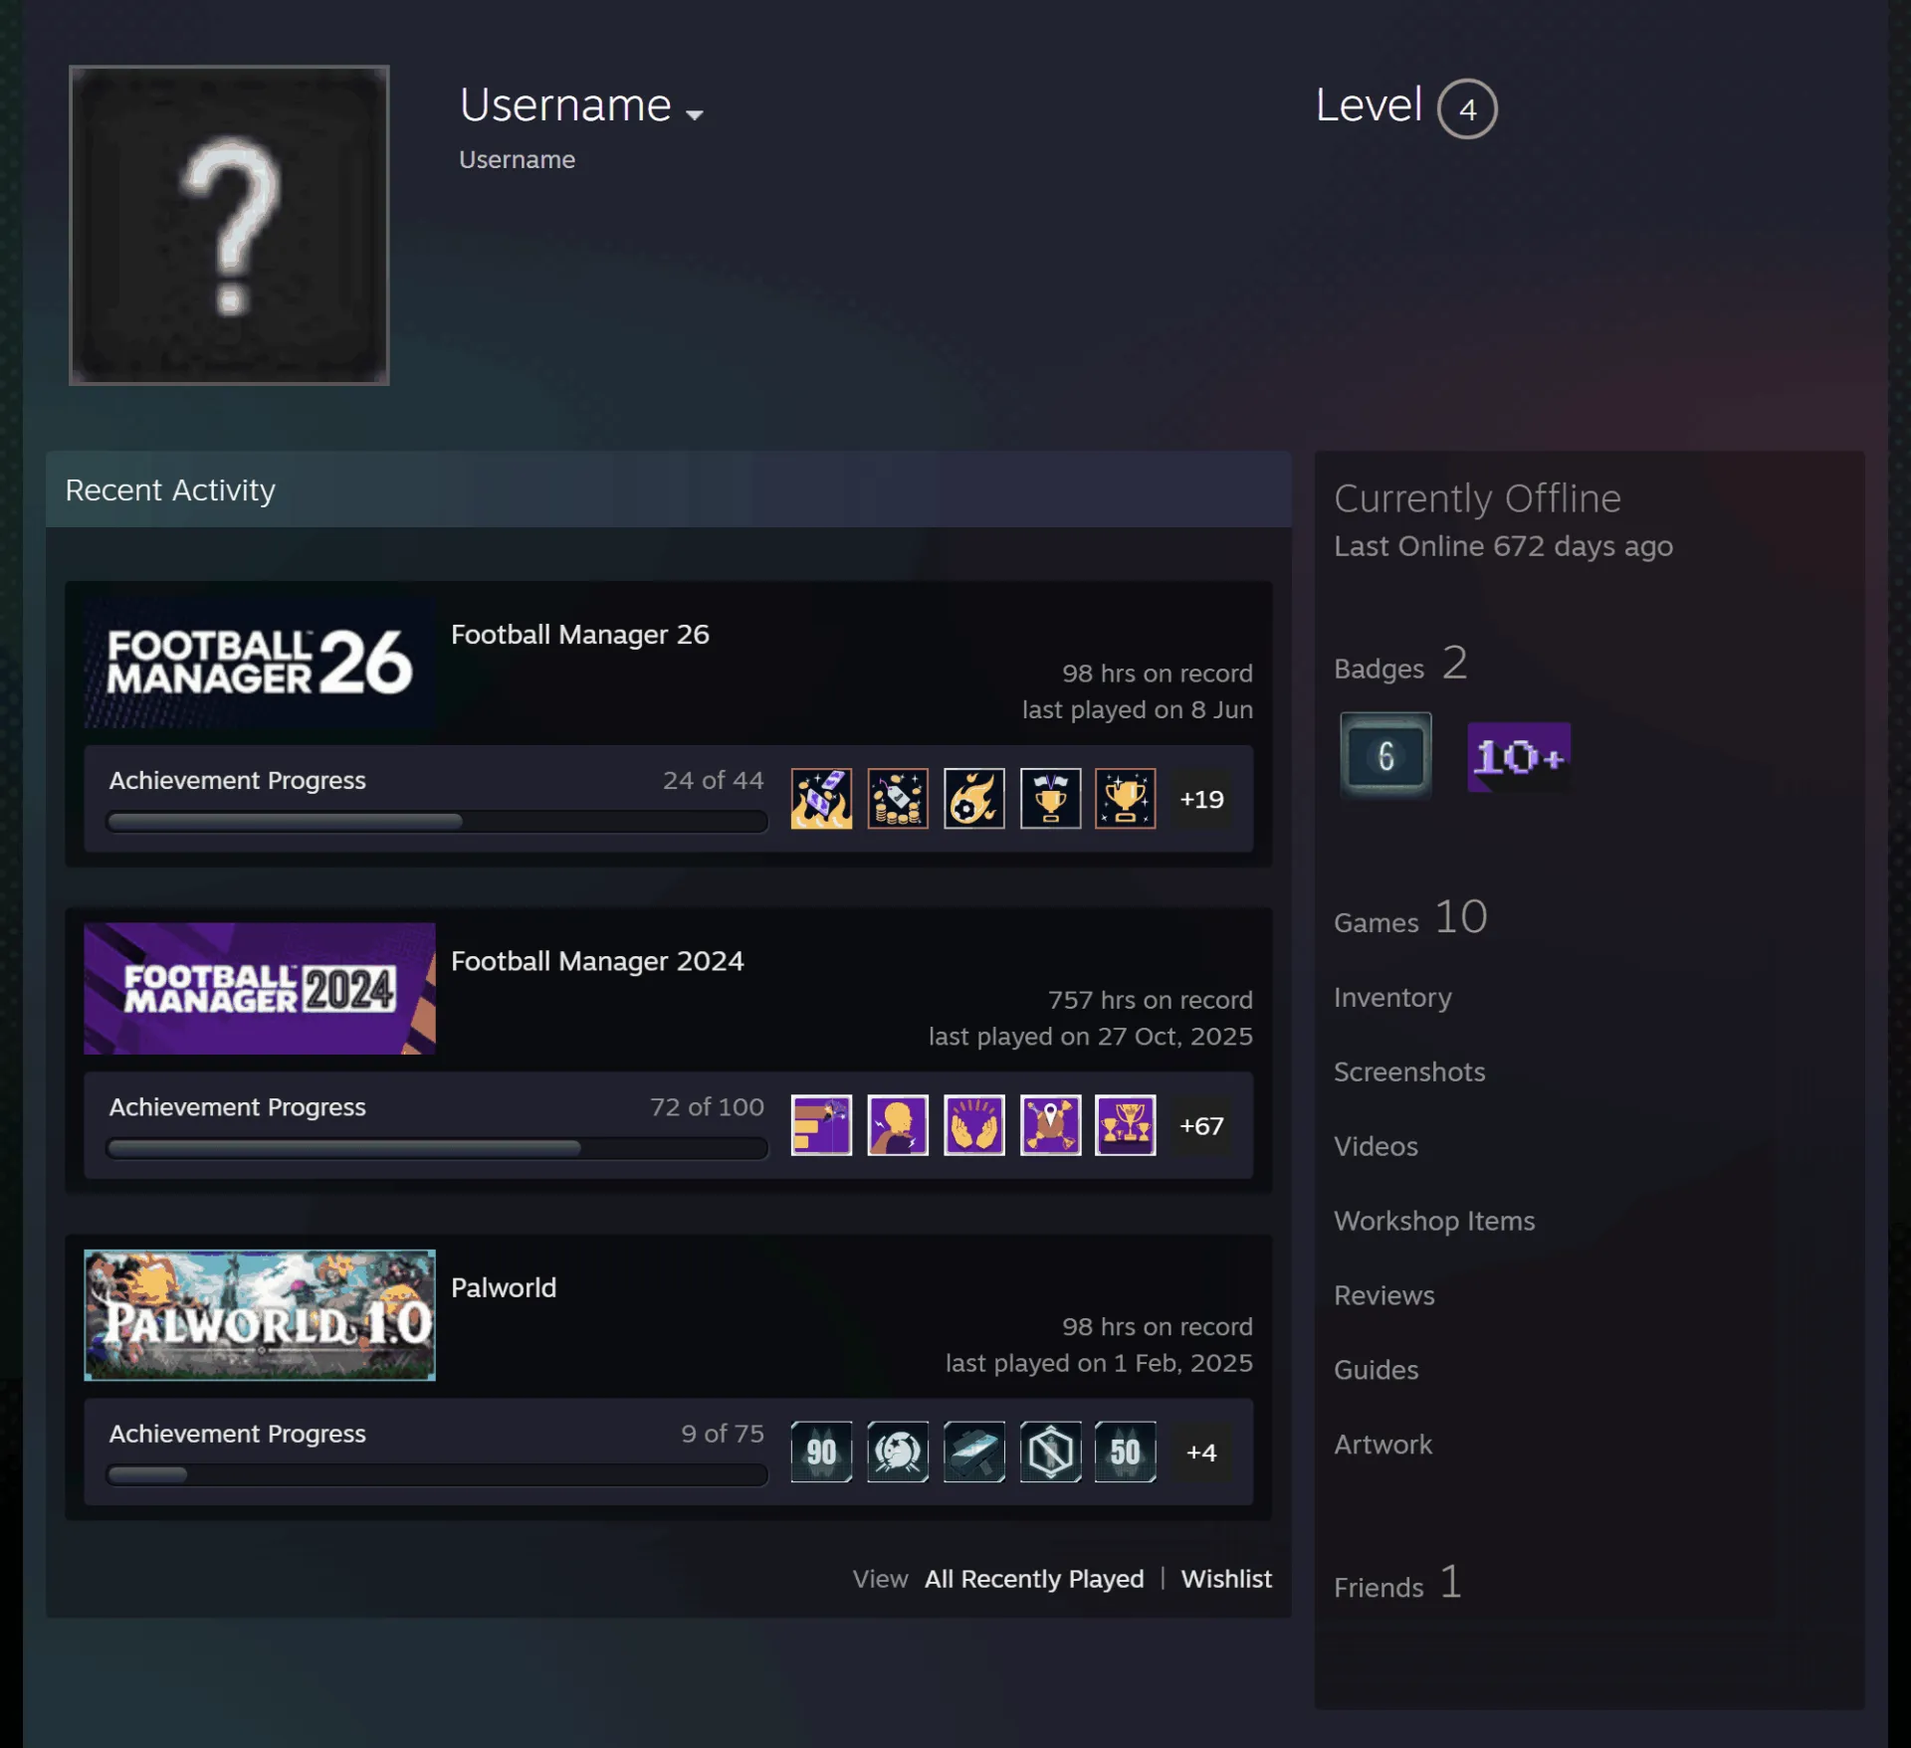This screenshot has height=1748, width=1911.
Task: Click the sparkling gold trophy achievement icon
Action: point(1126,798)
